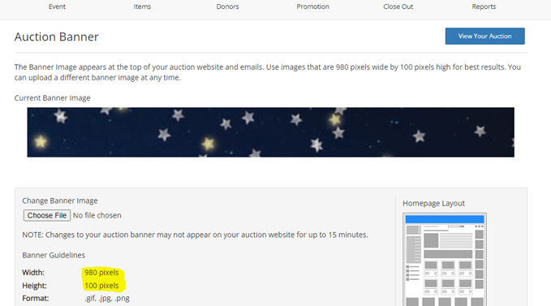The image size is (551, 306).
Task: Click the current starry banner image
Action: click(270, 132)
